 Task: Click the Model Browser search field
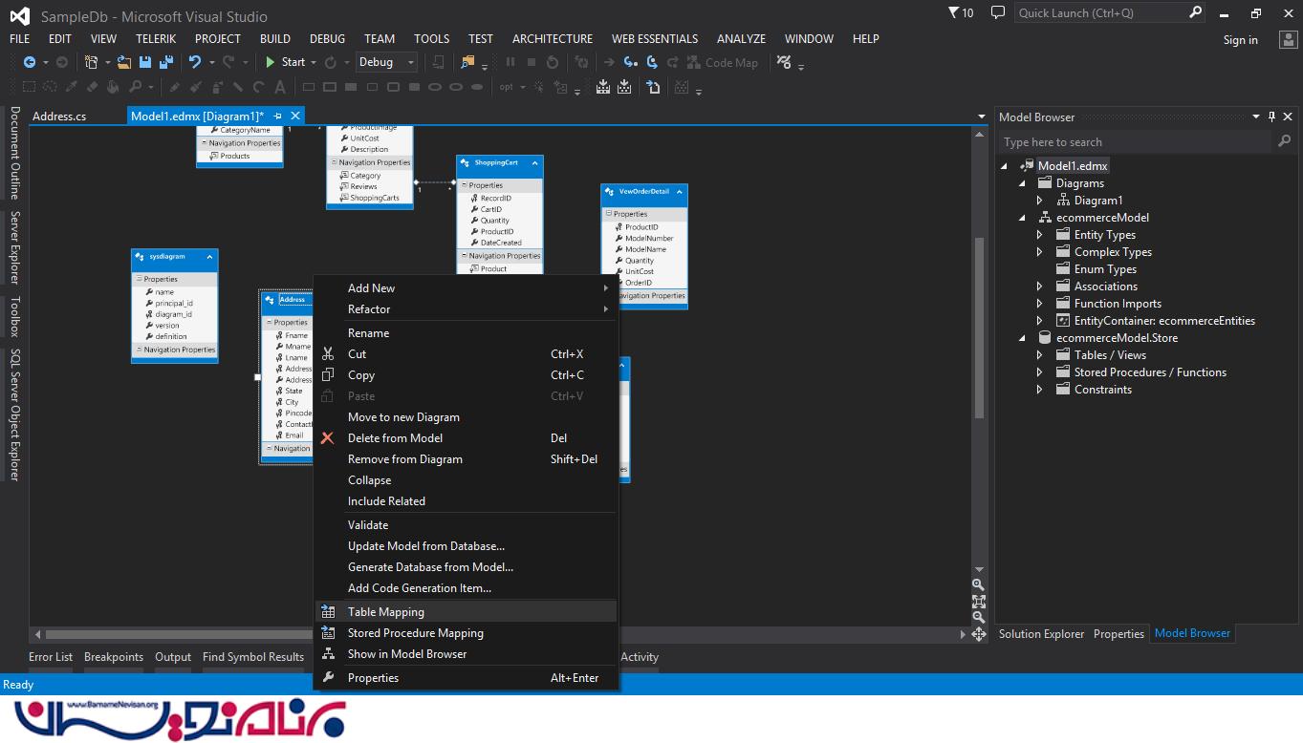click(x=1134, y=142)
